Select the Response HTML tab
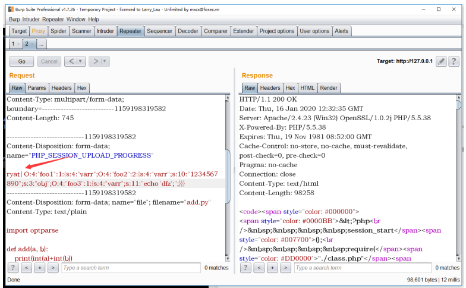Viewport: 466px width, 288px height. 307,88
